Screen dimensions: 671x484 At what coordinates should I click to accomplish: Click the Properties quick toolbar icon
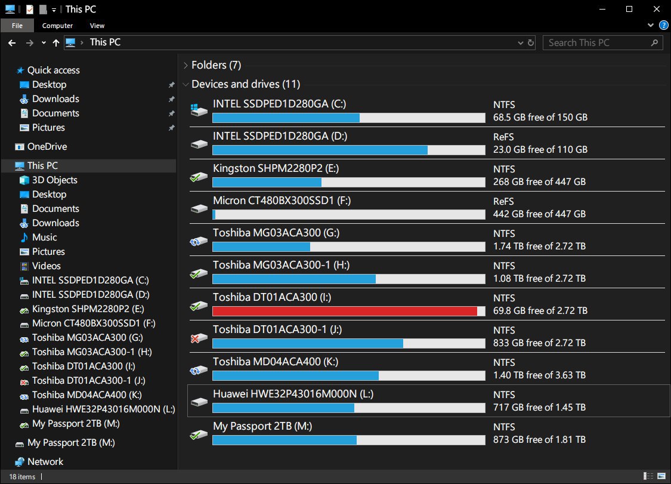tap(30, 9)
